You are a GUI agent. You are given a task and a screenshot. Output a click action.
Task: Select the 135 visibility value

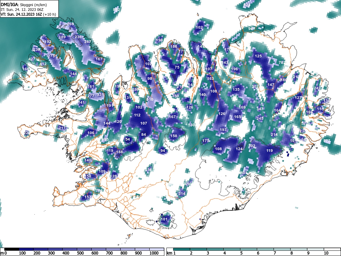click(236, 89)
